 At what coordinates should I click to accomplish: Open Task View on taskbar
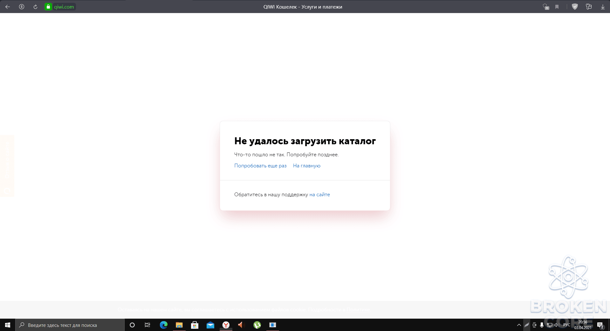coord(147,325)
